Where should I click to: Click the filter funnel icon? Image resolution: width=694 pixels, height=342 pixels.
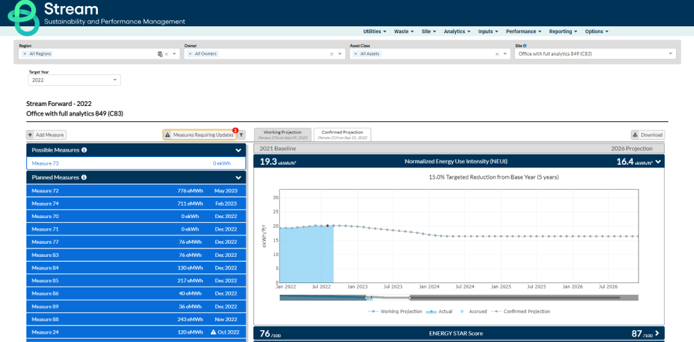point(242,135)
